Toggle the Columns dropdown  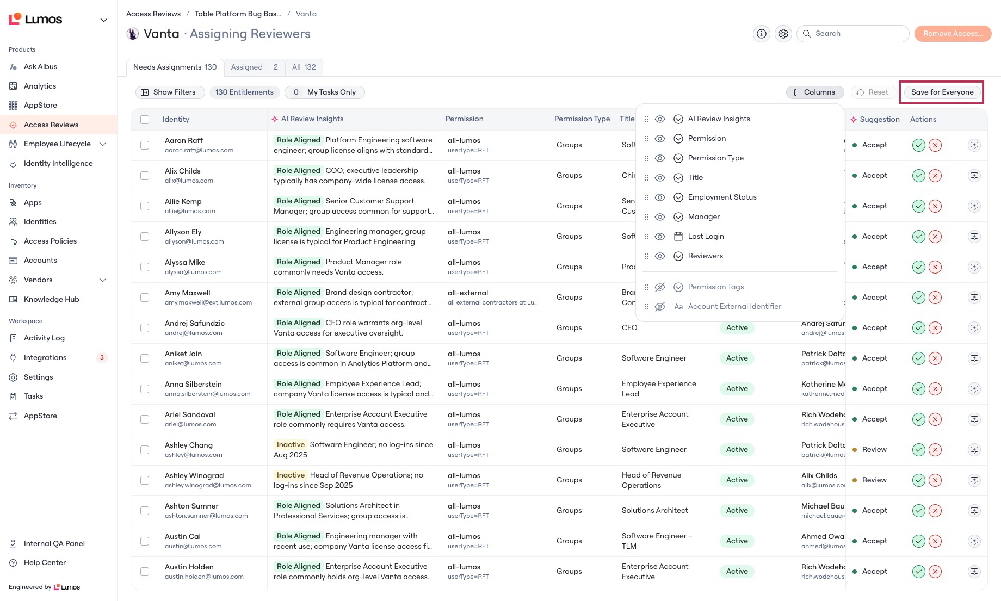click(814, 92)
